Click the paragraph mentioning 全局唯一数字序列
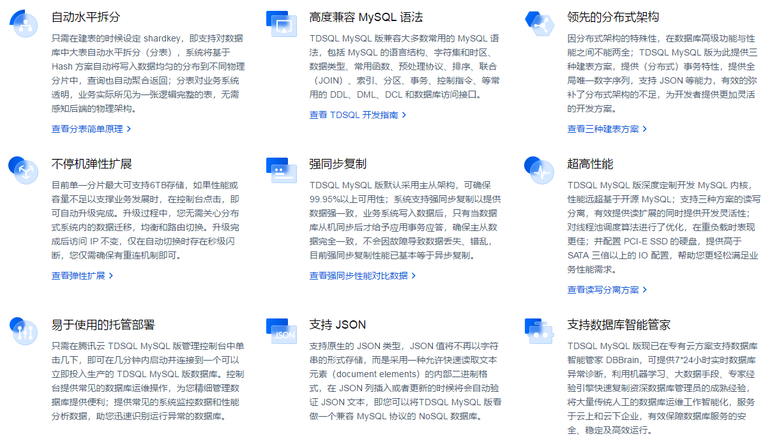770x448 pixels. pyautogui.click(x=664, y=73)
